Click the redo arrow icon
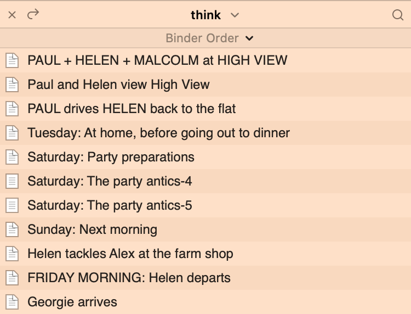The width and height of the screenshot is (411, 314). 33,14
